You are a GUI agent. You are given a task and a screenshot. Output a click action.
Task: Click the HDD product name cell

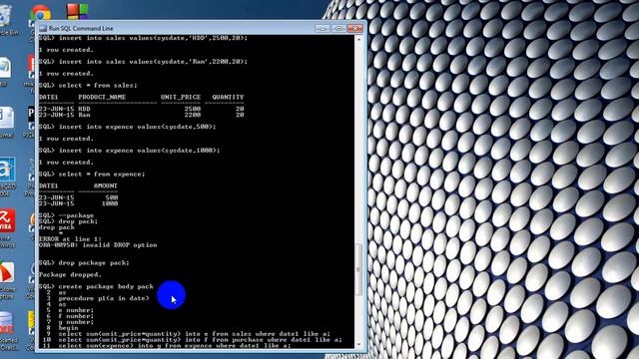(84, 109)
